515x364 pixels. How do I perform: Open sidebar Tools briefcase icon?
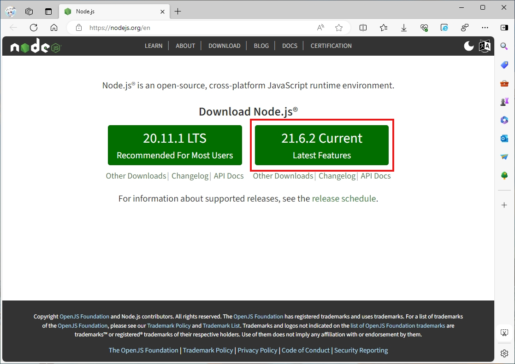tap(504, 83)
